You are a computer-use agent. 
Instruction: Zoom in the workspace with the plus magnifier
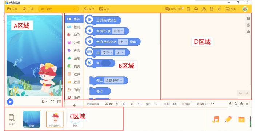point(242,104)
